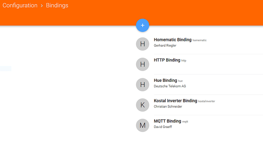Select the homematic binding id label
Image resolution: width=263 pixels, height=149 pixels.
pyautogui.click(x=199, y=40)
